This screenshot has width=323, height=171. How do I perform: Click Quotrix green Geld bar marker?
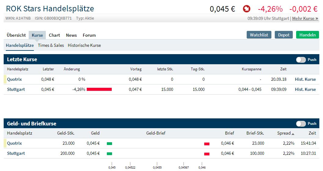pos(109,143)
